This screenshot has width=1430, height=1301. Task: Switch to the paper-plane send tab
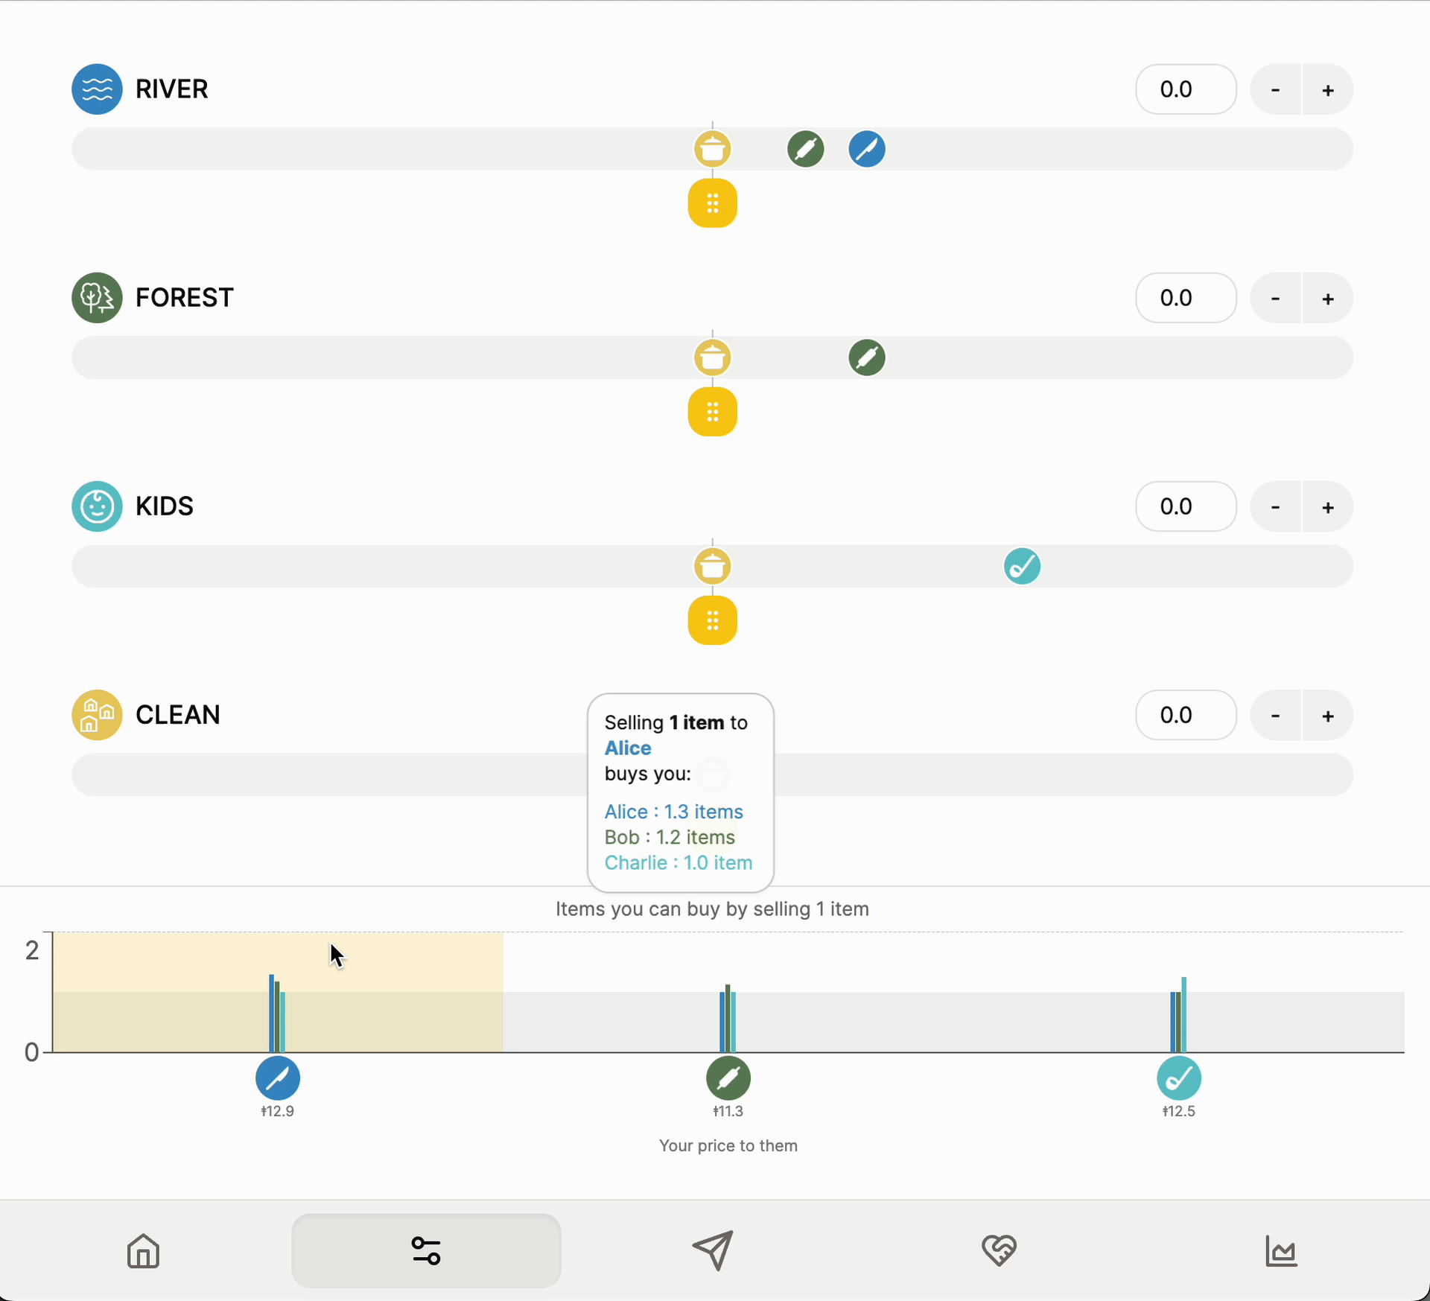point(713,1251)
